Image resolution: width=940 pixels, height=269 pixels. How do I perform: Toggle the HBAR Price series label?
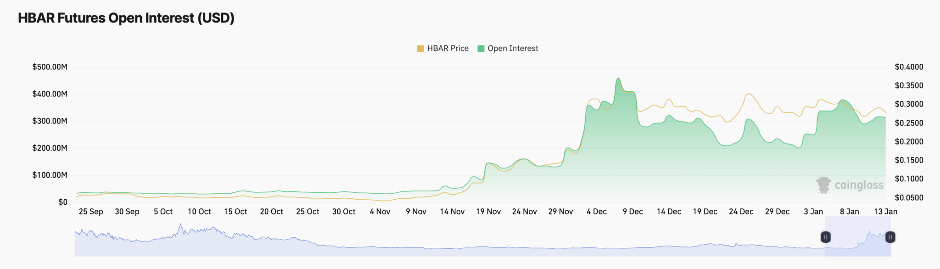[448, 49]
